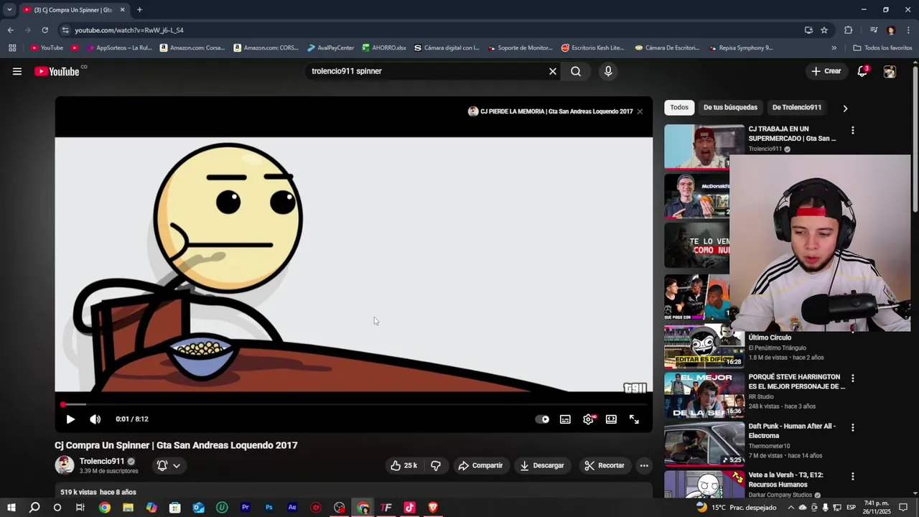The image size is (919, 517).
Task: Run the search with the magnifier button
Action: 576,71
